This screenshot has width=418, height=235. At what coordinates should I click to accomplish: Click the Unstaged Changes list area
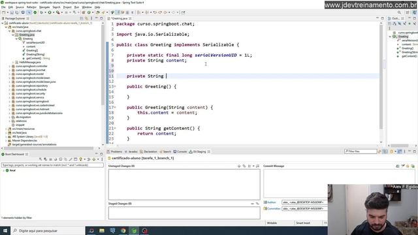184,184
